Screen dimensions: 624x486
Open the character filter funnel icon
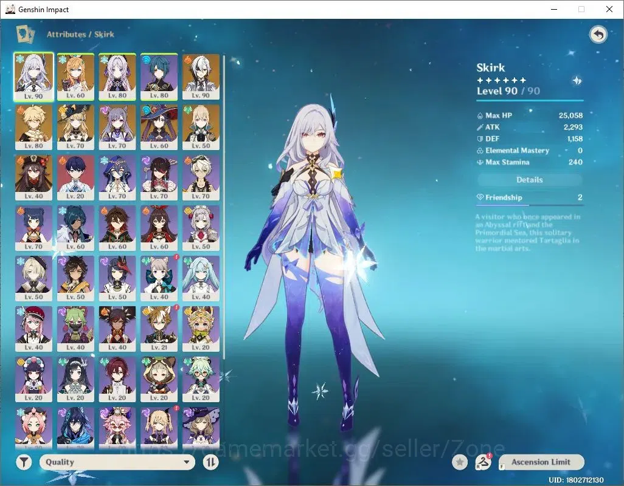tap(24, 462)
